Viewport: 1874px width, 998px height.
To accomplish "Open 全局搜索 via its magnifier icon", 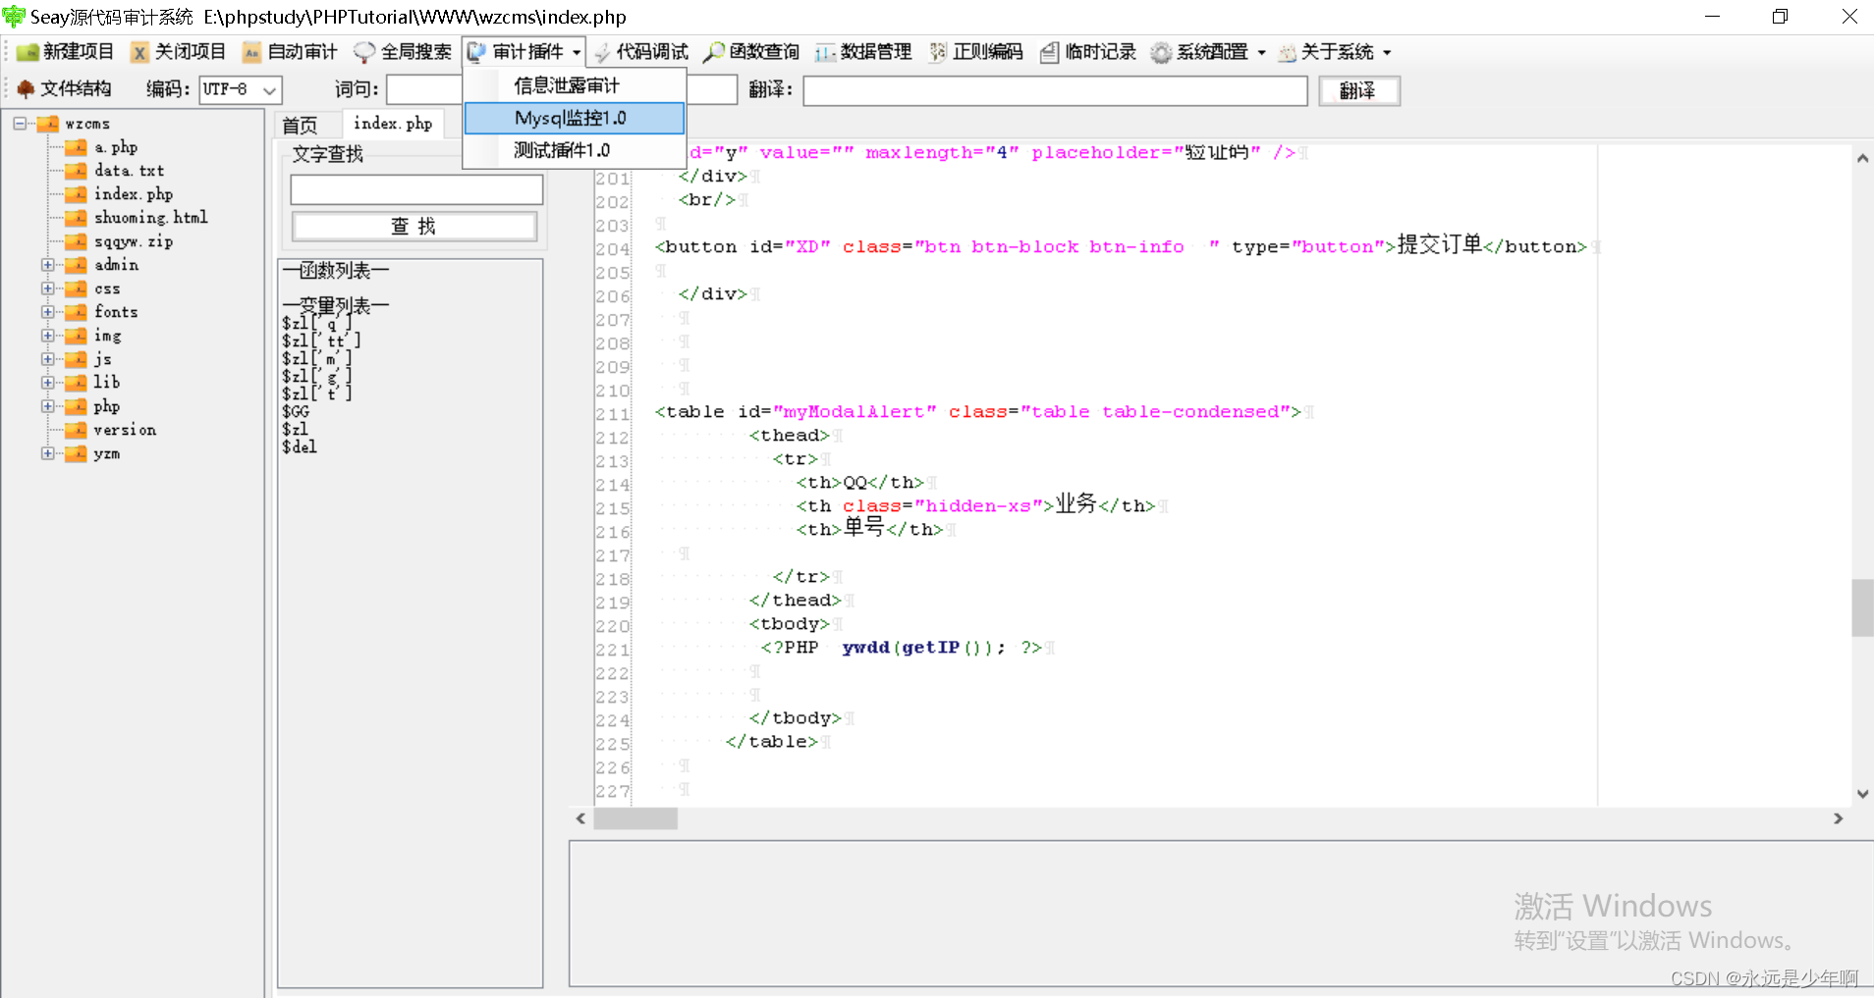I will tap(364, 52).
